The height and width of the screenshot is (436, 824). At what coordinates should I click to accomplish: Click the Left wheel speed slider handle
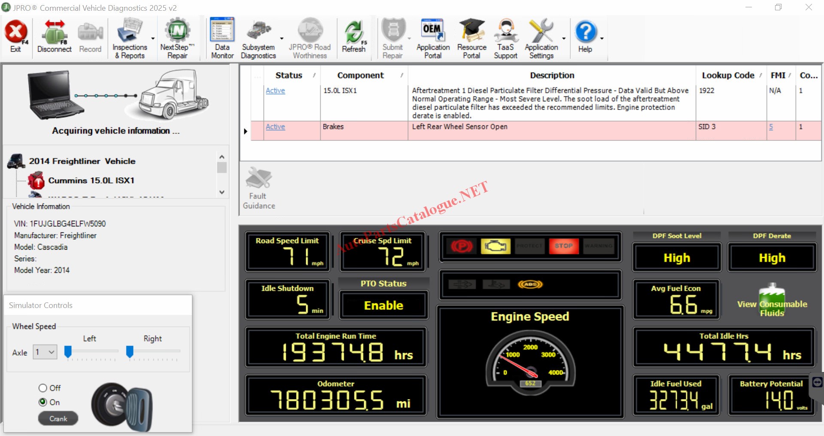point(68,352)
